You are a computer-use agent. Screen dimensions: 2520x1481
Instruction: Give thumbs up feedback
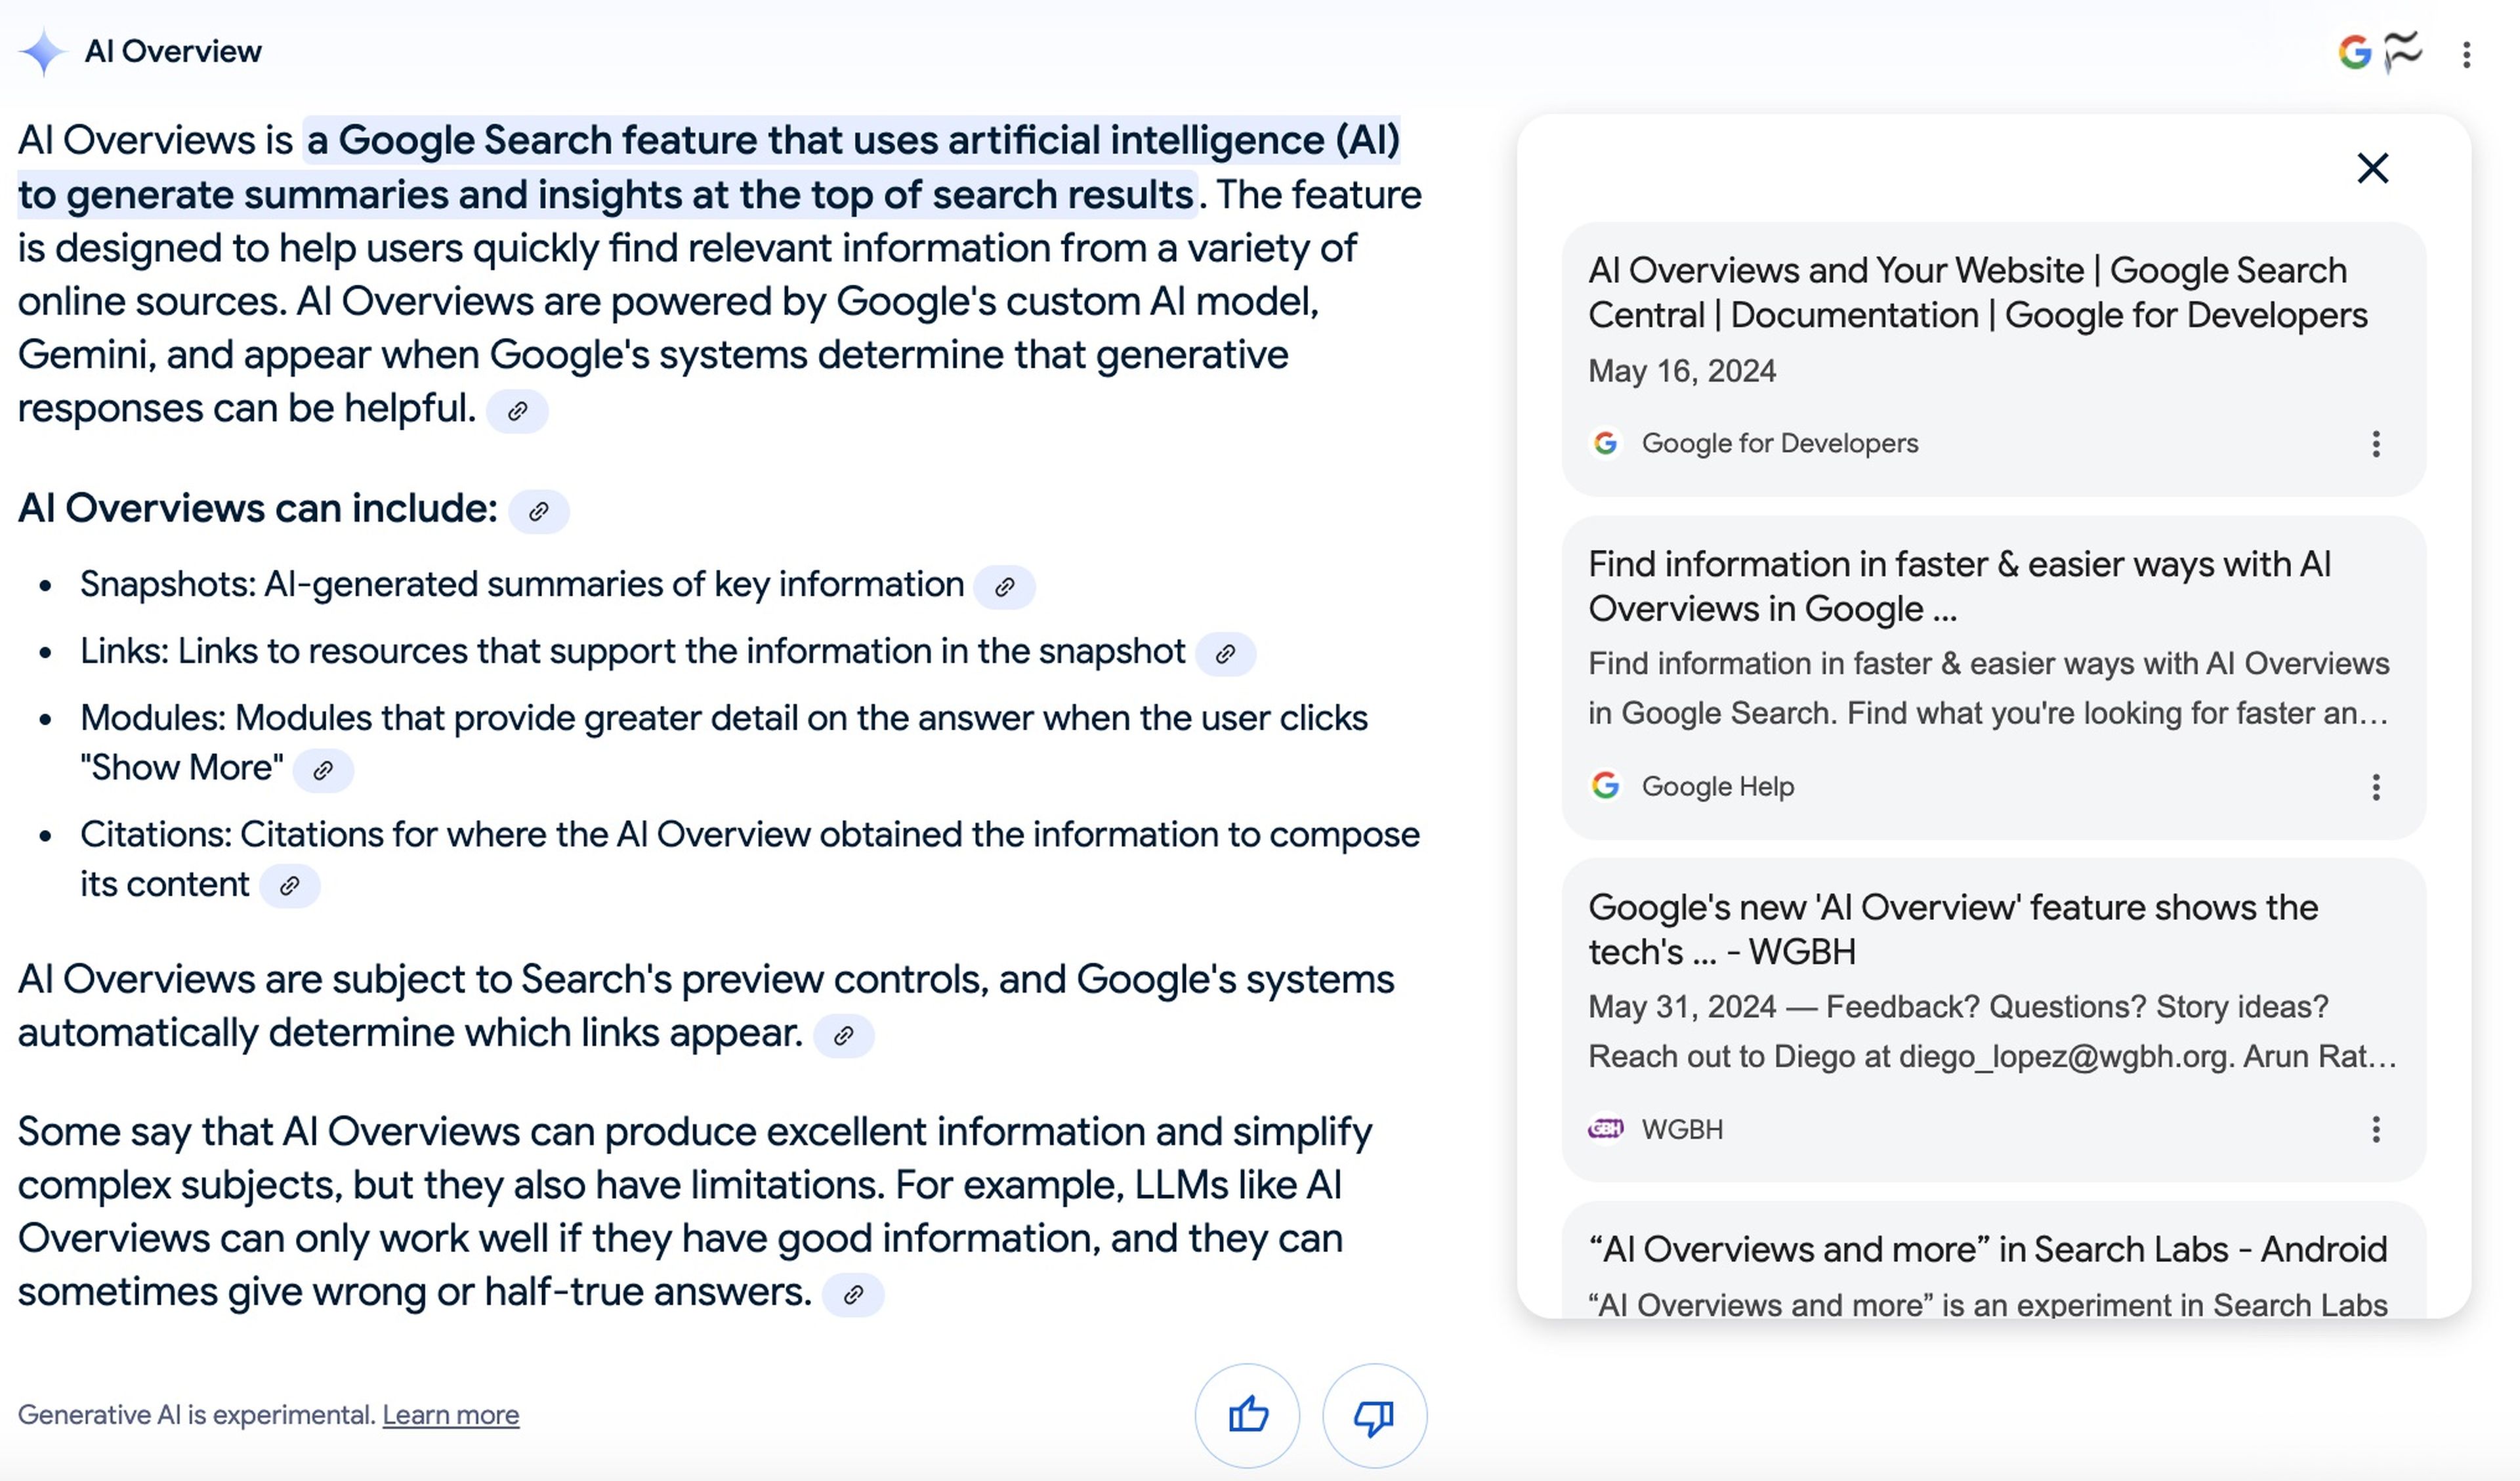click(1247, 1415)
